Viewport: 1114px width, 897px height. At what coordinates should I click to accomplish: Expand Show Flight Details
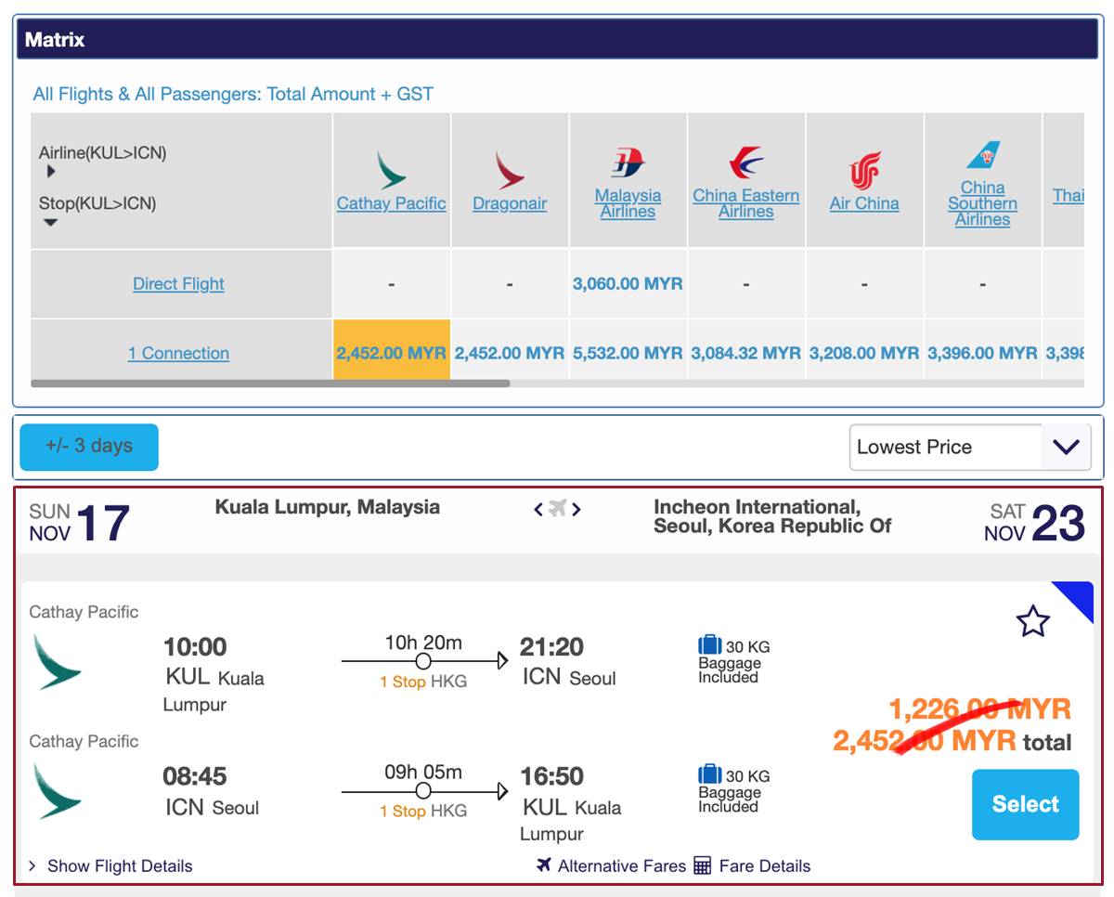point(111,866)
